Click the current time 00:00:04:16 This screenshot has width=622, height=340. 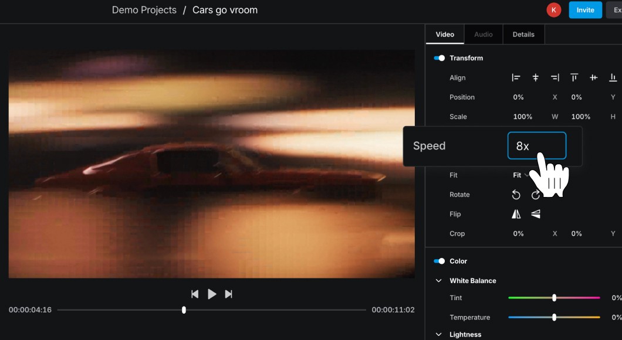pos(30,310)
